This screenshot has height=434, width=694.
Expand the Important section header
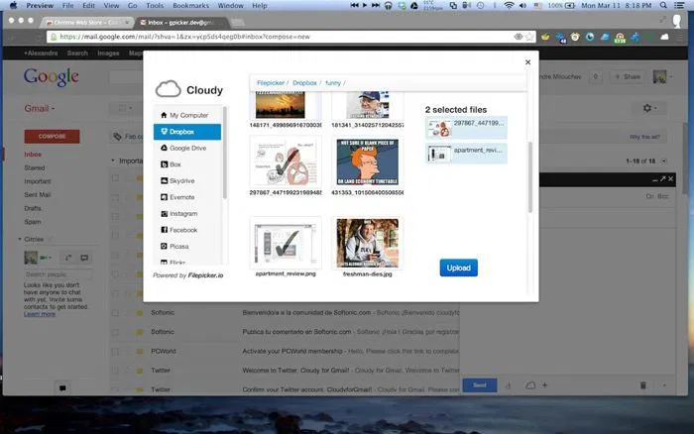113,161
